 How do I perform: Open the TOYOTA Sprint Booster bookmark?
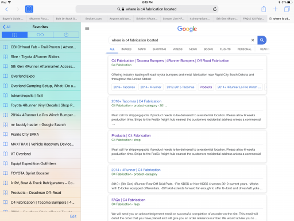click(x=40, y=173)
